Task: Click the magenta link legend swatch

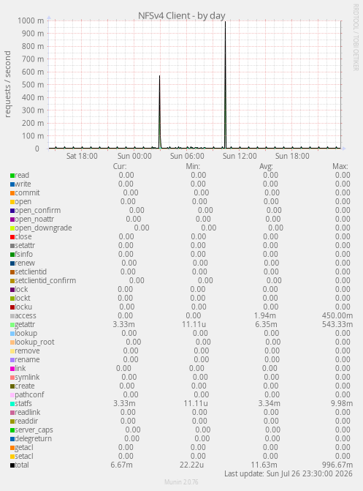Action: [x=12, y=369]
